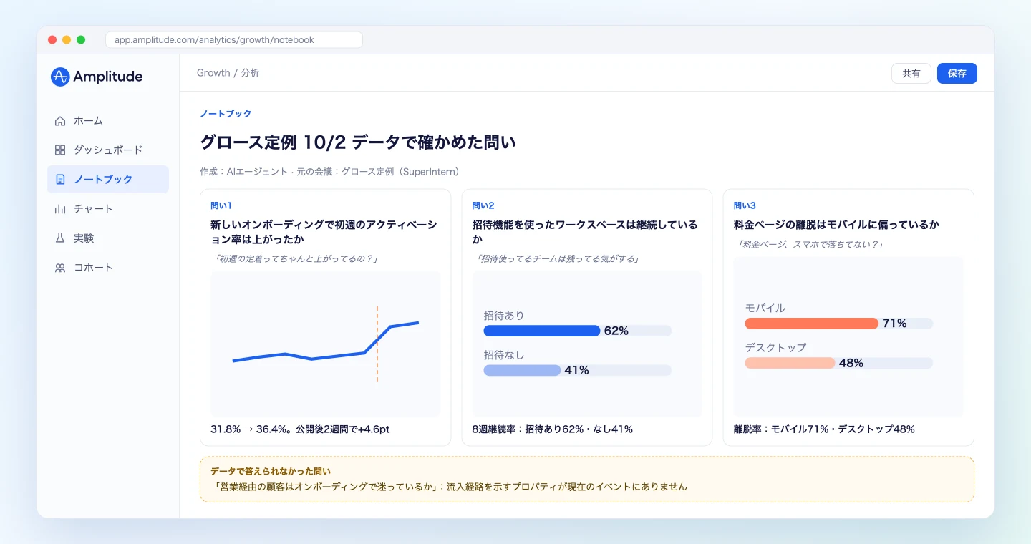Open ホーム in the sidebar

pyautogui.click(x=107, y=121)
